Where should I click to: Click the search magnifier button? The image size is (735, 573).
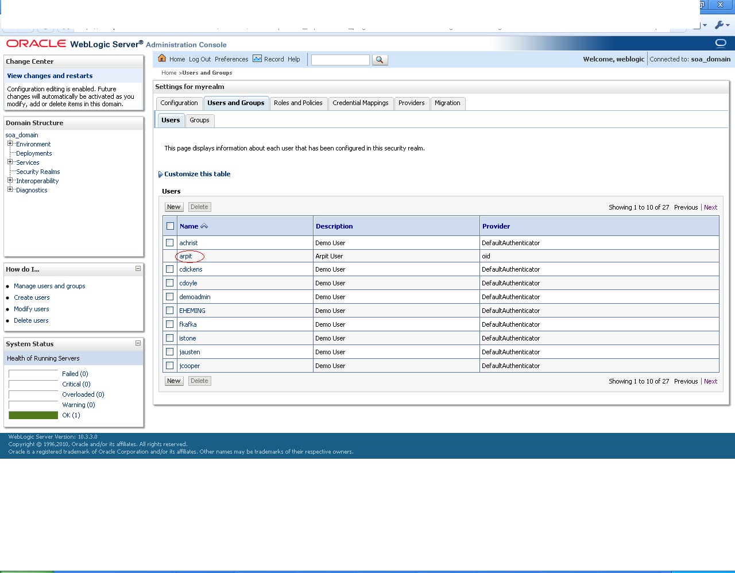point(380,60)
